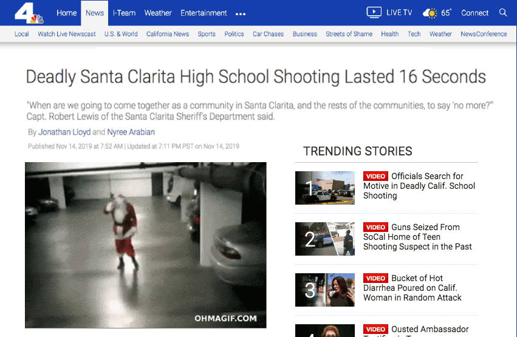Screen dimensions: 517x337
Task: Open Watch Live Newscast link
Action: pyautogui.click(x=67, y=34)
